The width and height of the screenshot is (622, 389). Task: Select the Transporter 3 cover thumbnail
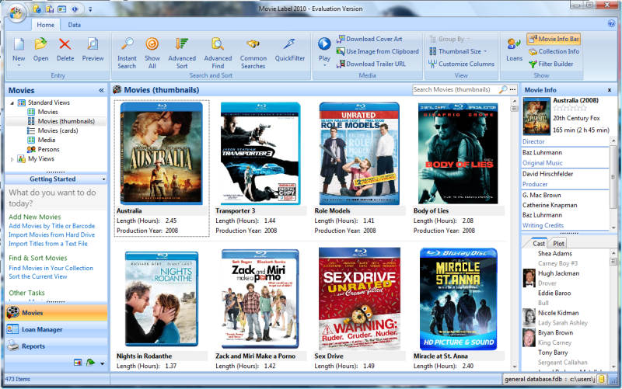click(260, 153)
